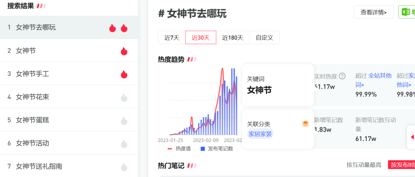Sort notes by 按互动量最高
415x177 pixels.
click(x=364, y=165)
